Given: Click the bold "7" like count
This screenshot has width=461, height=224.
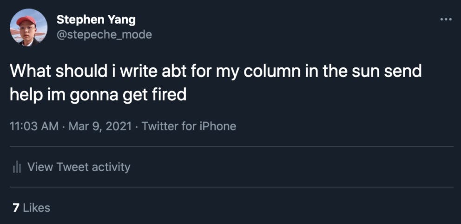Looking at the screenshot, I should click(x=15, y=207).
